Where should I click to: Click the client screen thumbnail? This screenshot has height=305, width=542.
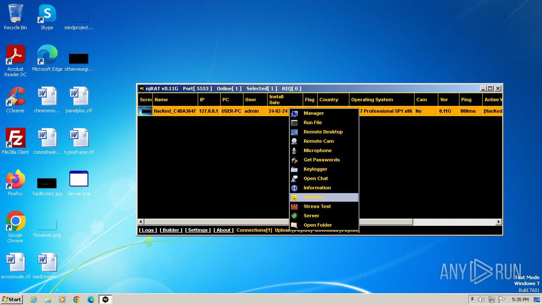(x=146, y=111)
